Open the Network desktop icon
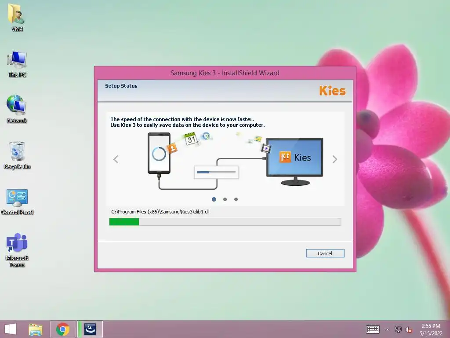Image resolution: width=450 pixels, height=338 pixels. pos(17,109)
